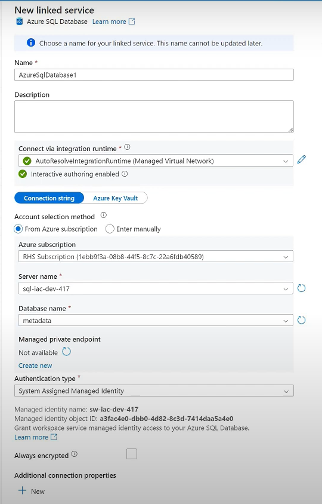322x504 pixels.
Task: Click into the Description text area
Action: (x=154, y=116)
